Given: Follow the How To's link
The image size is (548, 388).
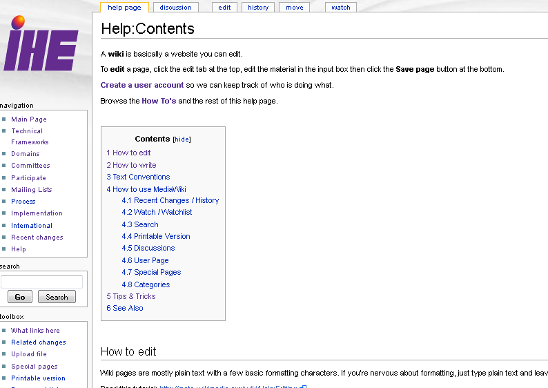Looking at the screenshot, I should (159, 101).
